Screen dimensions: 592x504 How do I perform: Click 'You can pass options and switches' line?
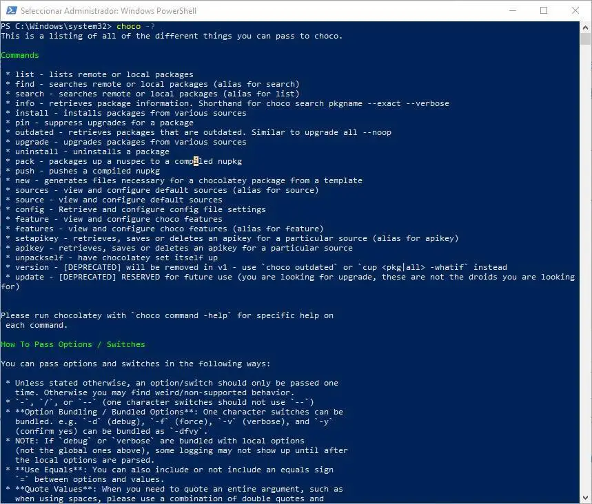(136, 364)
